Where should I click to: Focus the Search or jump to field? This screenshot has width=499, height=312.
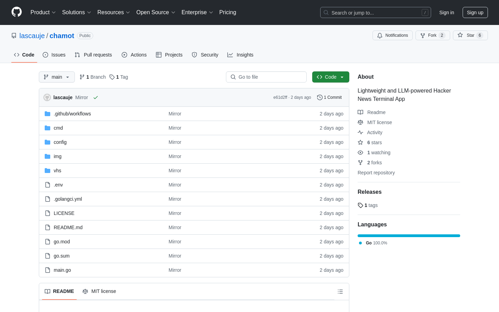[376, 12]
